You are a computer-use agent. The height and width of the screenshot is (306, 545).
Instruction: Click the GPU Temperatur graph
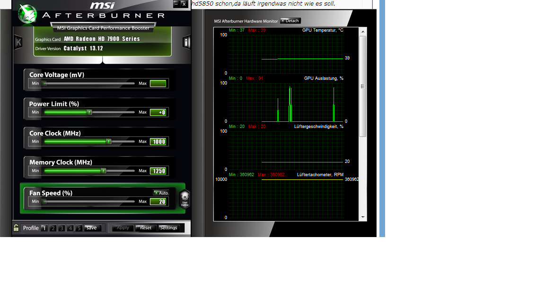(x=286, y=54)
